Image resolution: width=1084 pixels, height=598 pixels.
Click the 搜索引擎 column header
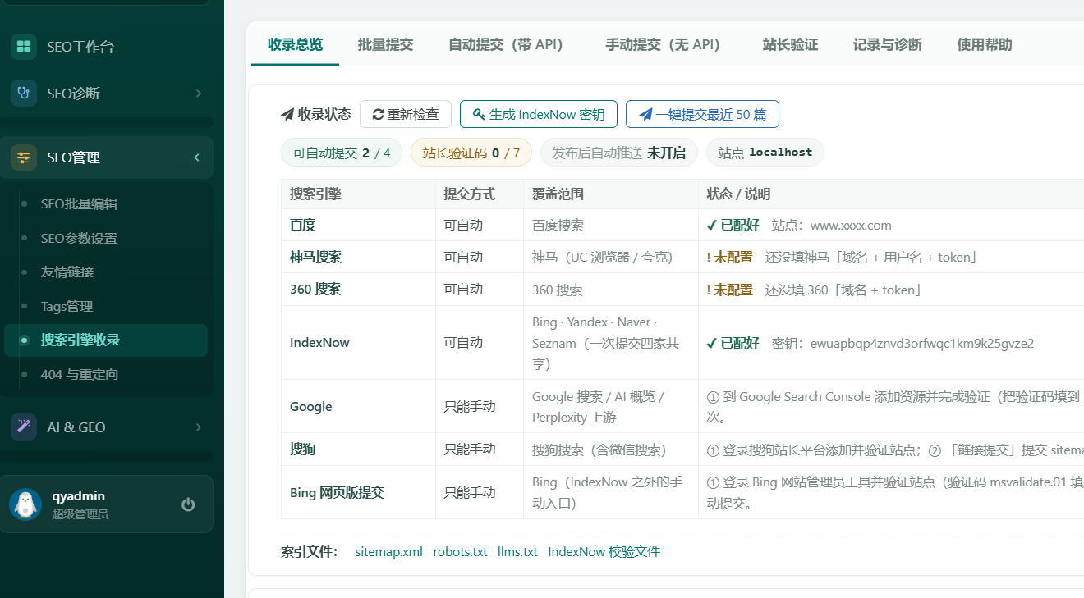[x=315, y=194]
